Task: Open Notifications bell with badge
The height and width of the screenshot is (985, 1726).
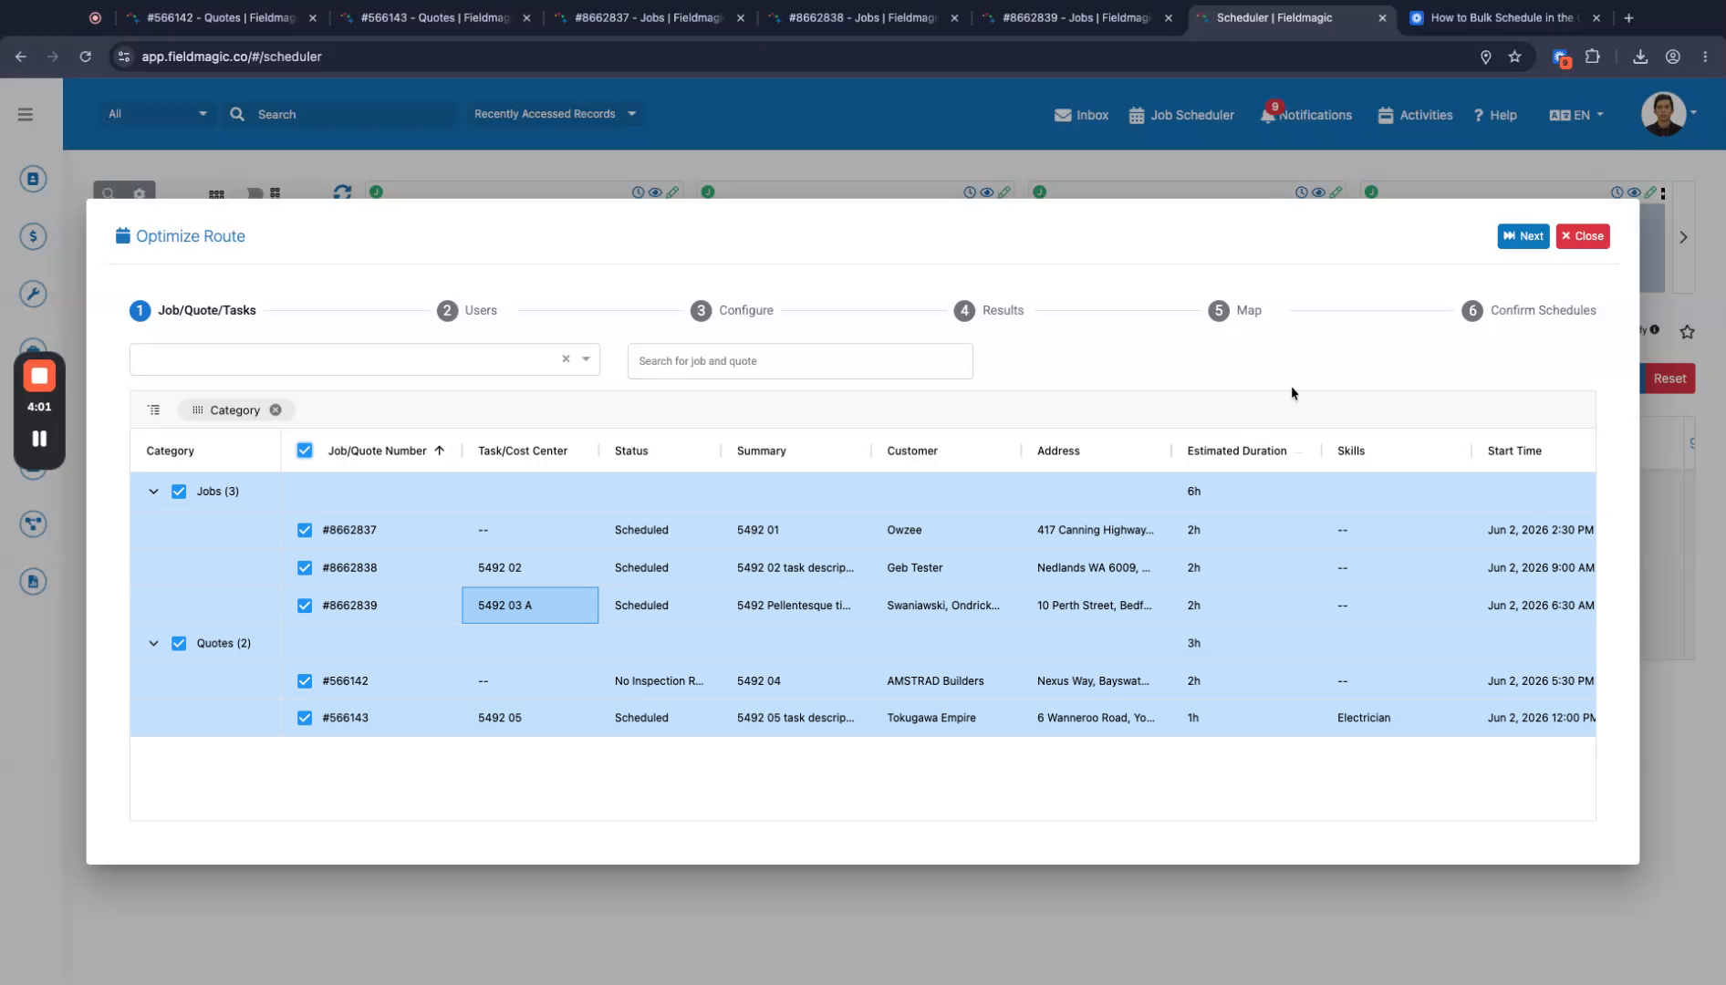Action: pos(1305,115)
